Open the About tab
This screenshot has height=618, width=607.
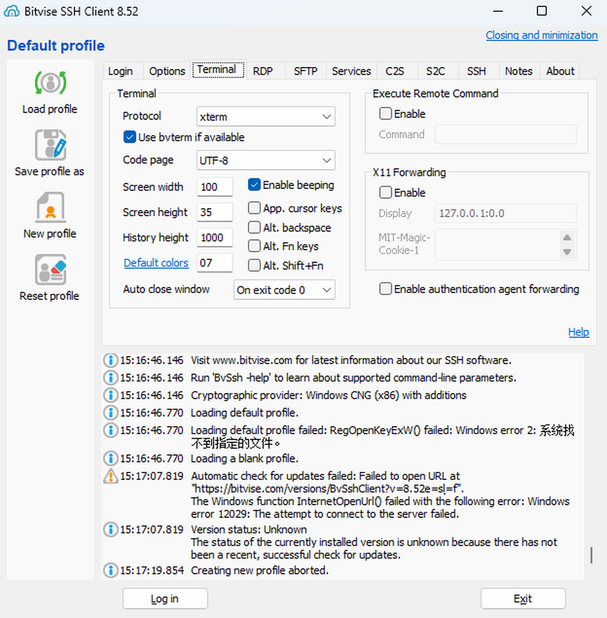click(560, 71)
